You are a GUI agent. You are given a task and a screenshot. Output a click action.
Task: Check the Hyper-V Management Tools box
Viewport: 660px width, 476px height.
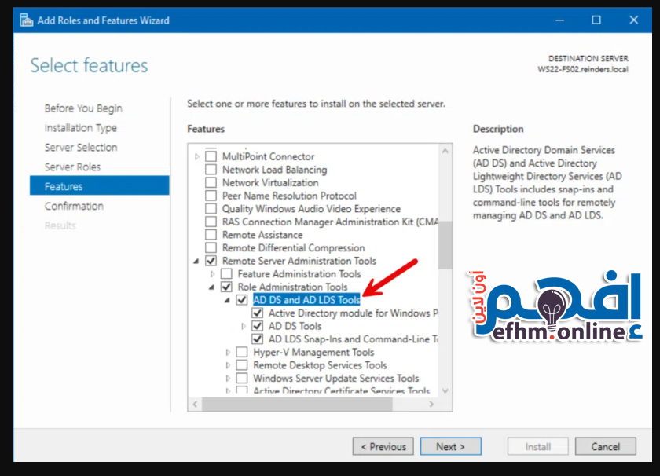pos(242,353)
